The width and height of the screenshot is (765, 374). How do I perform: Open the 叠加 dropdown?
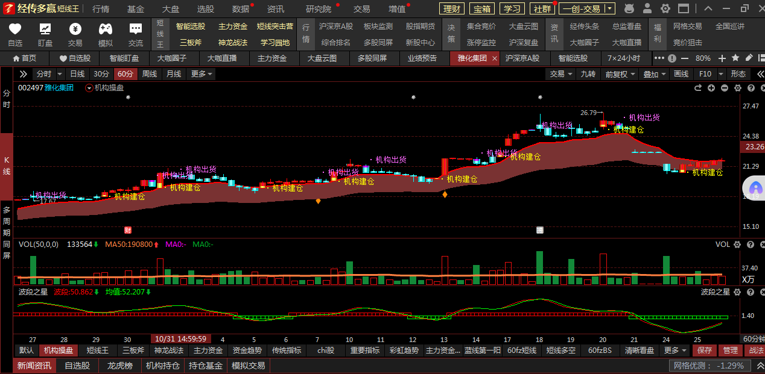[x=655, y=74]
